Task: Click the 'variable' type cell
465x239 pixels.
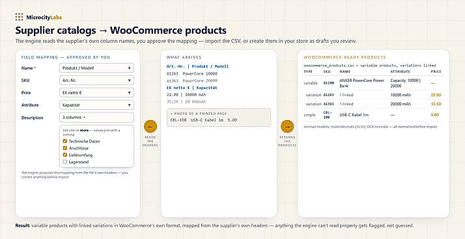Action: pyautogui.click(x=310, y=83)
